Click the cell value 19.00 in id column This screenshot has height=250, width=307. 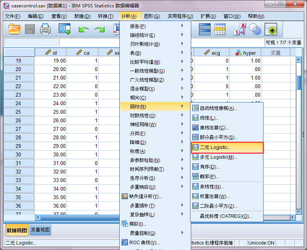pyautogui.click(x=51, y=61)
